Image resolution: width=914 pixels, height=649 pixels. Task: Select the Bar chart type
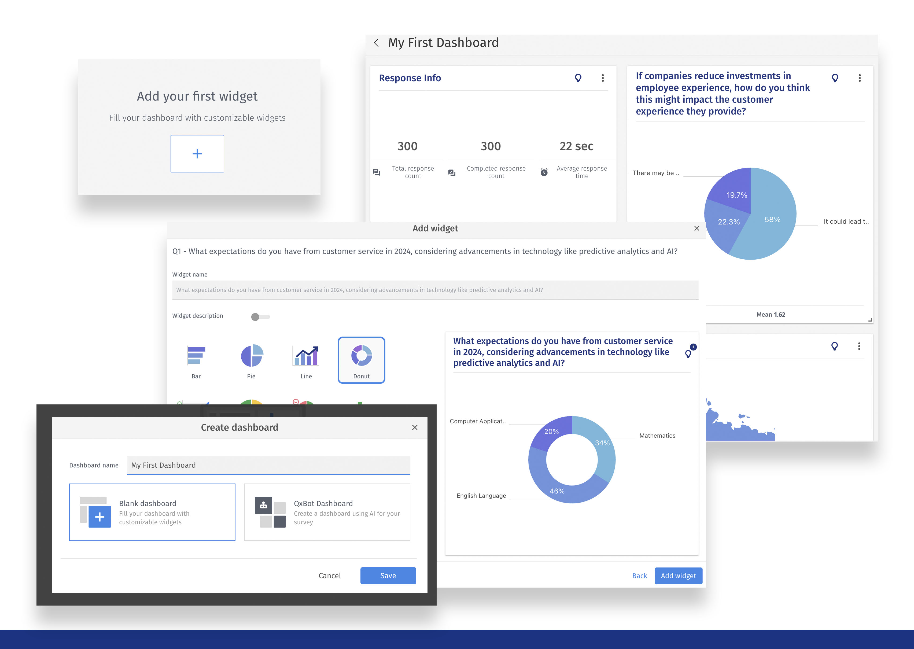(x=196, y=361)
